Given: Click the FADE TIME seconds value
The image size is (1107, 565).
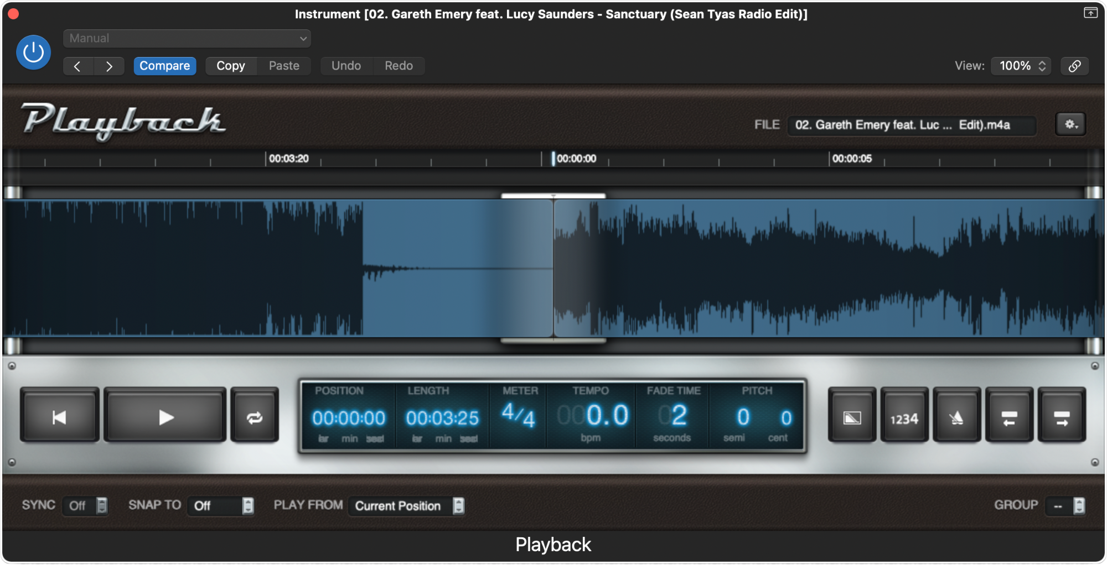Looking at the screenshot, I should click(x=673, y=416).
